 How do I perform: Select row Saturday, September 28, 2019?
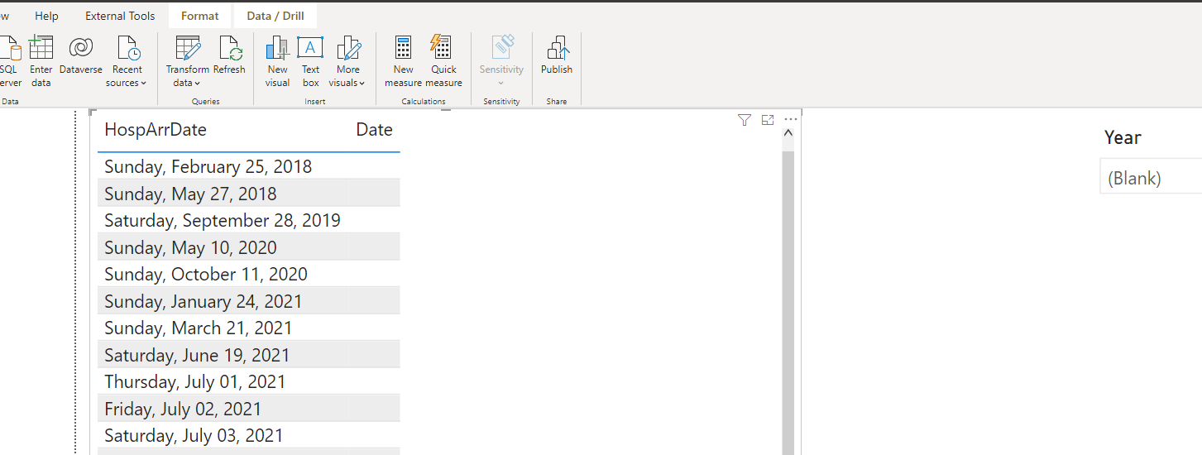coord(249,220)
